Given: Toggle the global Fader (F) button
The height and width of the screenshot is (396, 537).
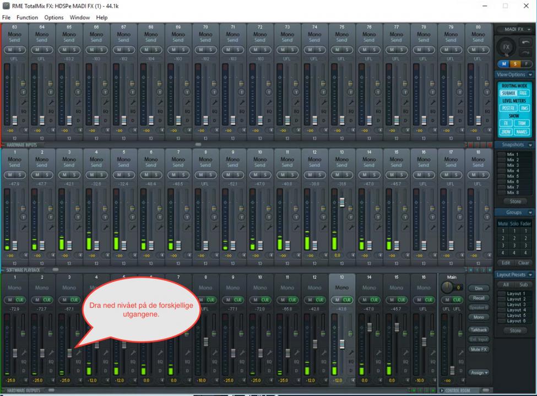Looking at the screenshot, I should click(x=526, y=64).
